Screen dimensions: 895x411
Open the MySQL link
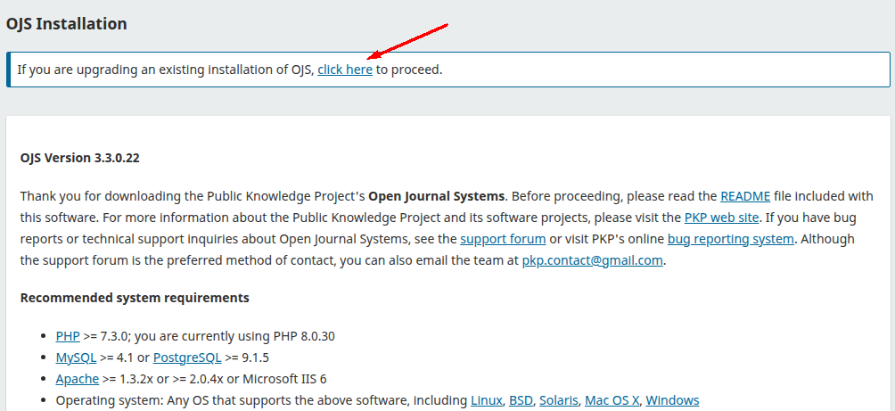[76, 358]
